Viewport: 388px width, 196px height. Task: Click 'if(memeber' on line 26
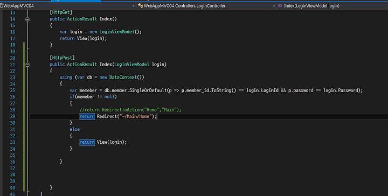click(82, 96)
